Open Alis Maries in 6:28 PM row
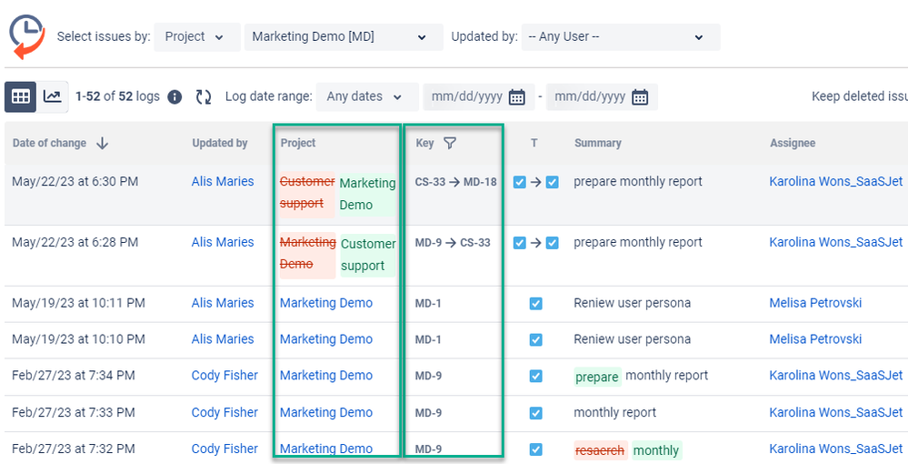Screen dimensions: 908x464 click(x=223, y=242)
